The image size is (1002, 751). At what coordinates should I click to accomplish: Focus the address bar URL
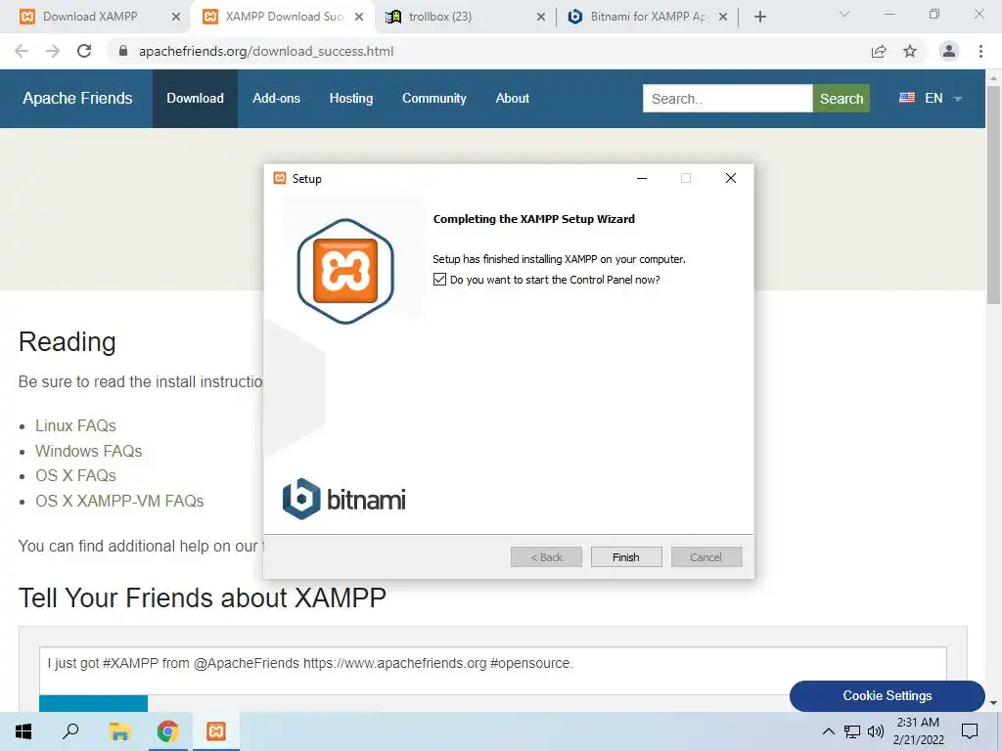pyautogui.click(x=266, y=51)
